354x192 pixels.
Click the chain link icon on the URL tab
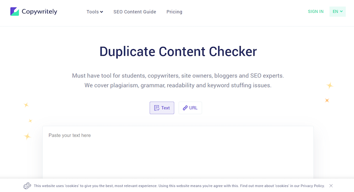pyautogui.click(x=185, y=108)
